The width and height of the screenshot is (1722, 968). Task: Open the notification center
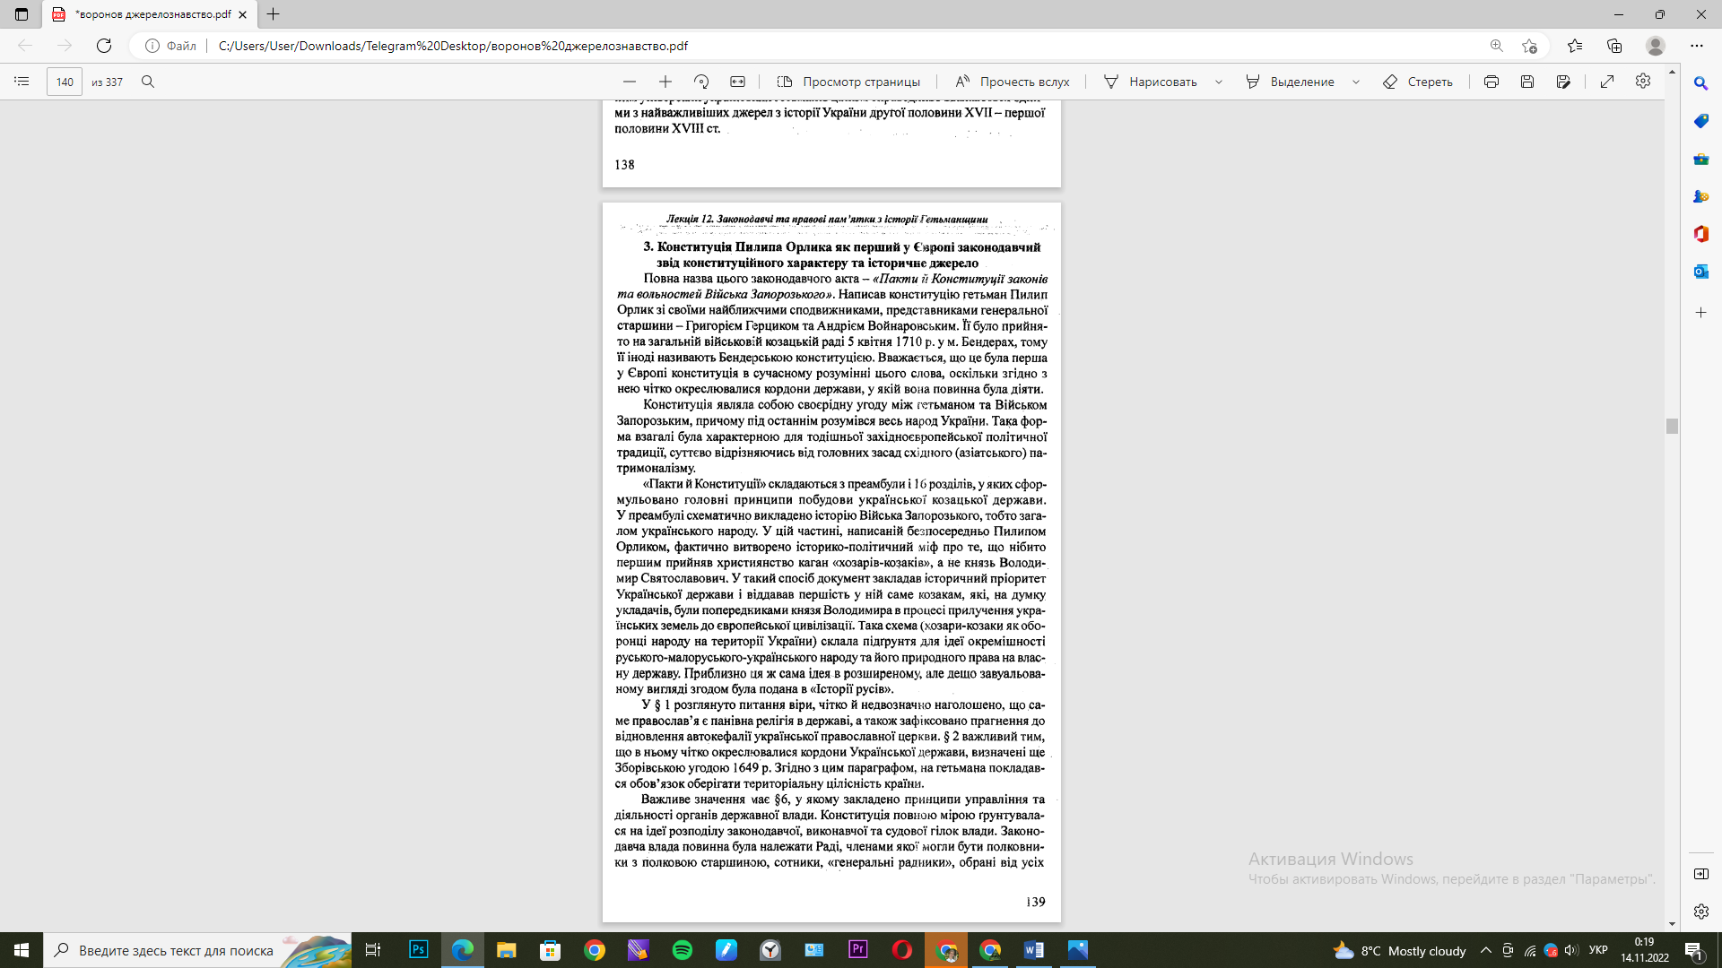point(1693,950)
